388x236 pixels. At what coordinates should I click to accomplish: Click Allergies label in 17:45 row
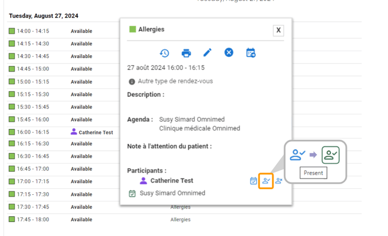click(180, 220)
